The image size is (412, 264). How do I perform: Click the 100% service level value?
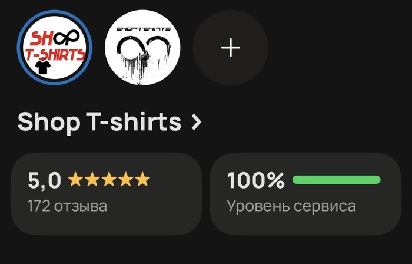point(255,181)
